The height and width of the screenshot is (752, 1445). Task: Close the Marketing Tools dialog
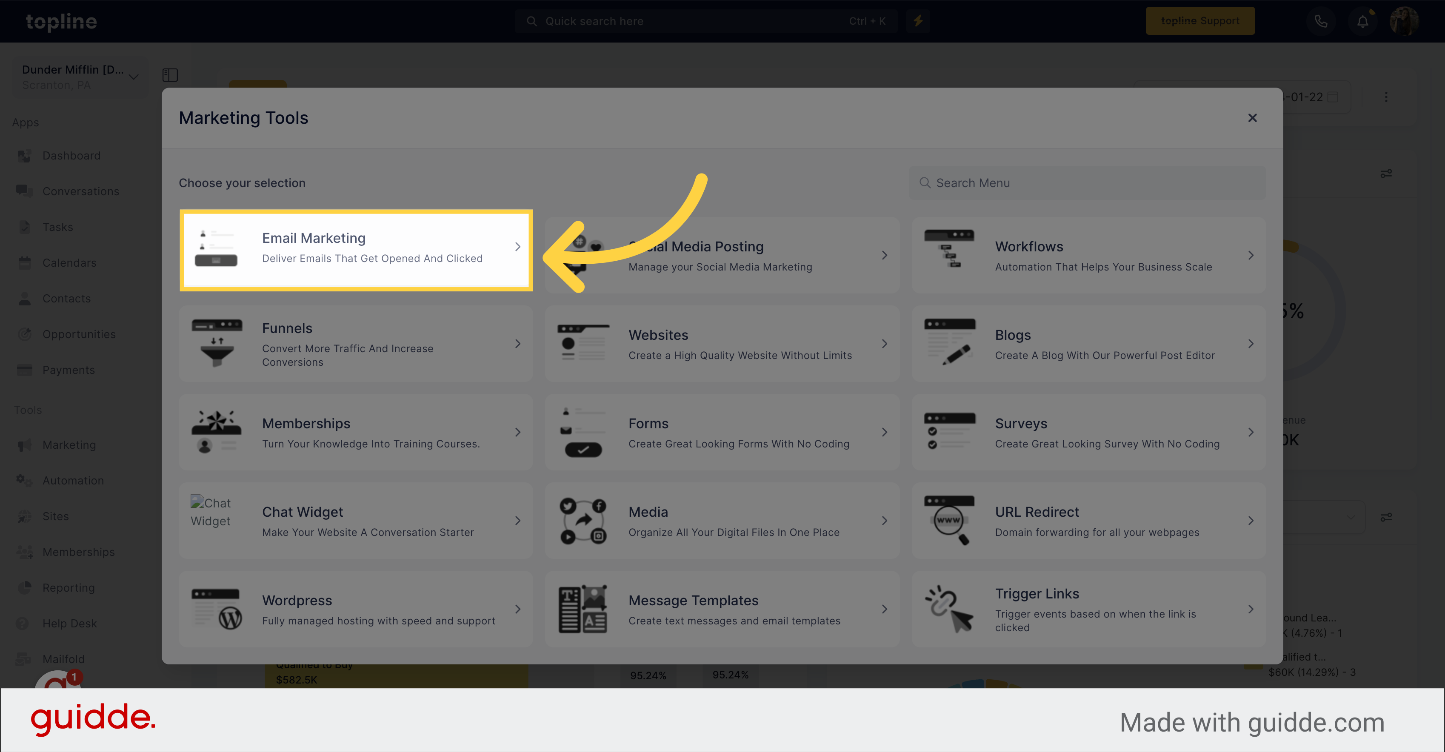click(x=1252, y=118)
